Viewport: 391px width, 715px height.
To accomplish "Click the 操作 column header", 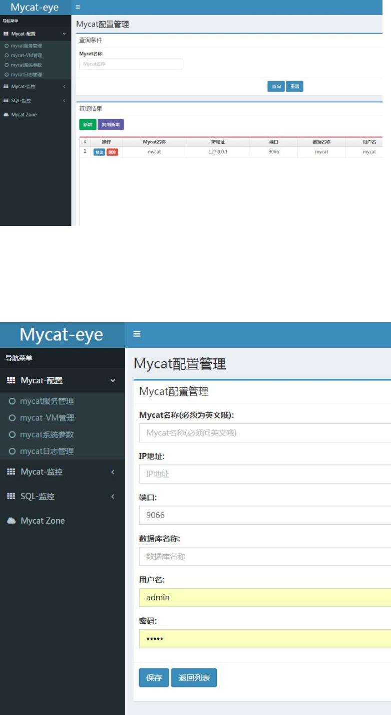I will pos(106,142).
